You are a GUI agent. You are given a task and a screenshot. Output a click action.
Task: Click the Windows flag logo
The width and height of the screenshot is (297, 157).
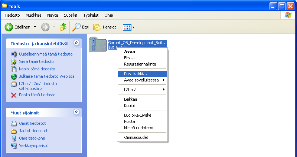click(x=288, y=15)
